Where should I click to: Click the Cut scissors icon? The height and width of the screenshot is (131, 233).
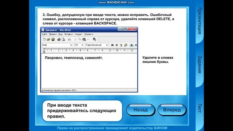coord(75,39)
